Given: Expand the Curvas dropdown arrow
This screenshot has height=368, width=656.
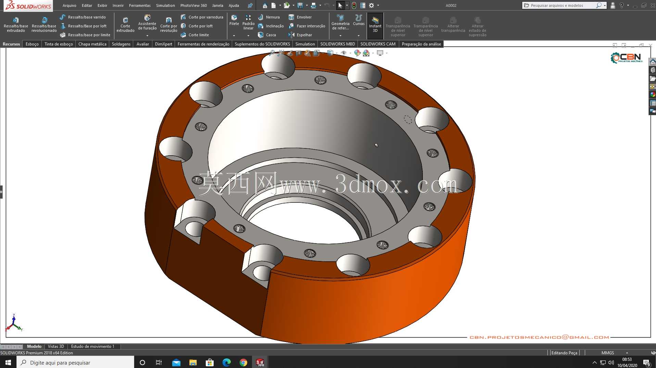Looking at the screenshot, I should (x=358, y=36).
